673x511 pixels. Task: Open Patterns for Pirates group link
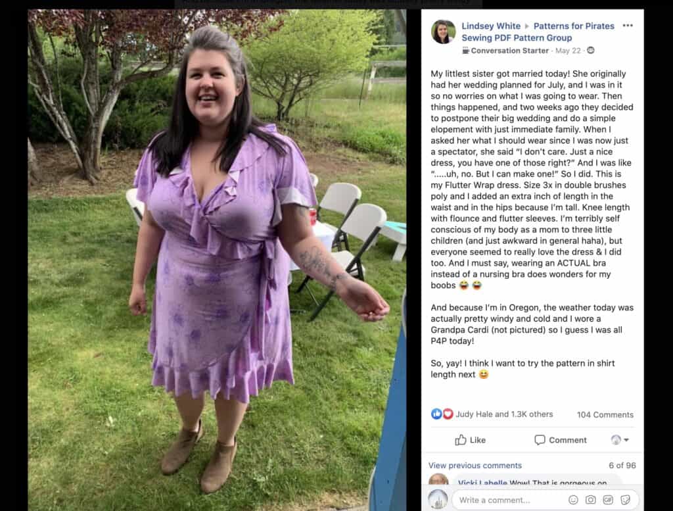coord(538,32)
